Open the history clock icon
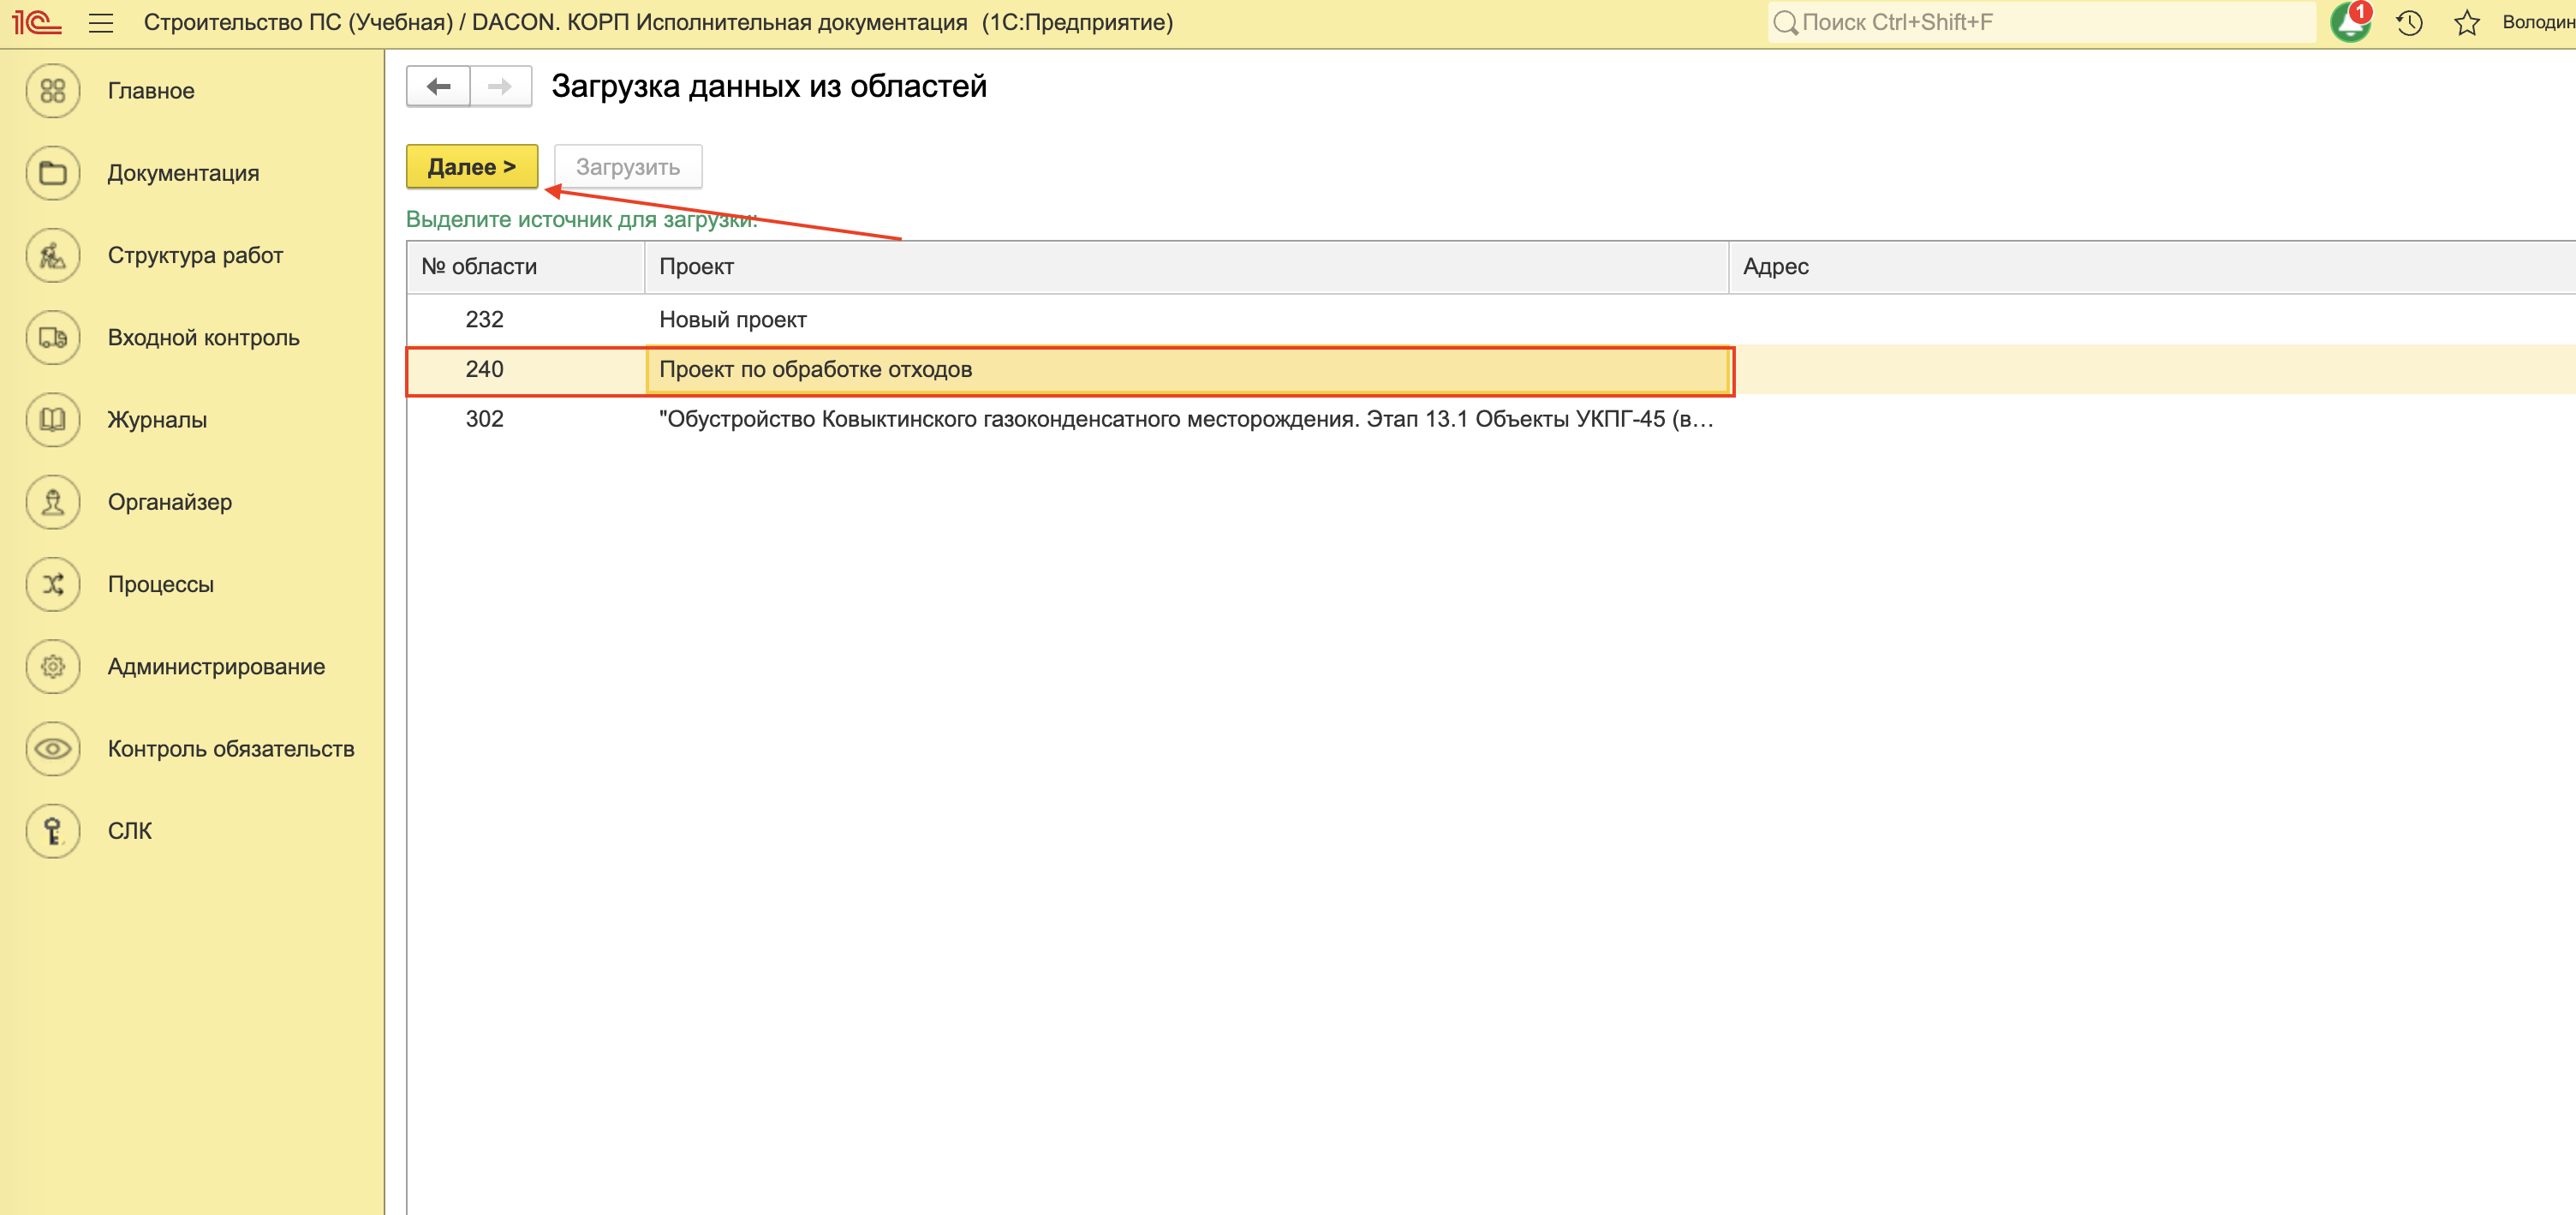This screenshot has width=2576, height=1215. tap(2409, 22)
